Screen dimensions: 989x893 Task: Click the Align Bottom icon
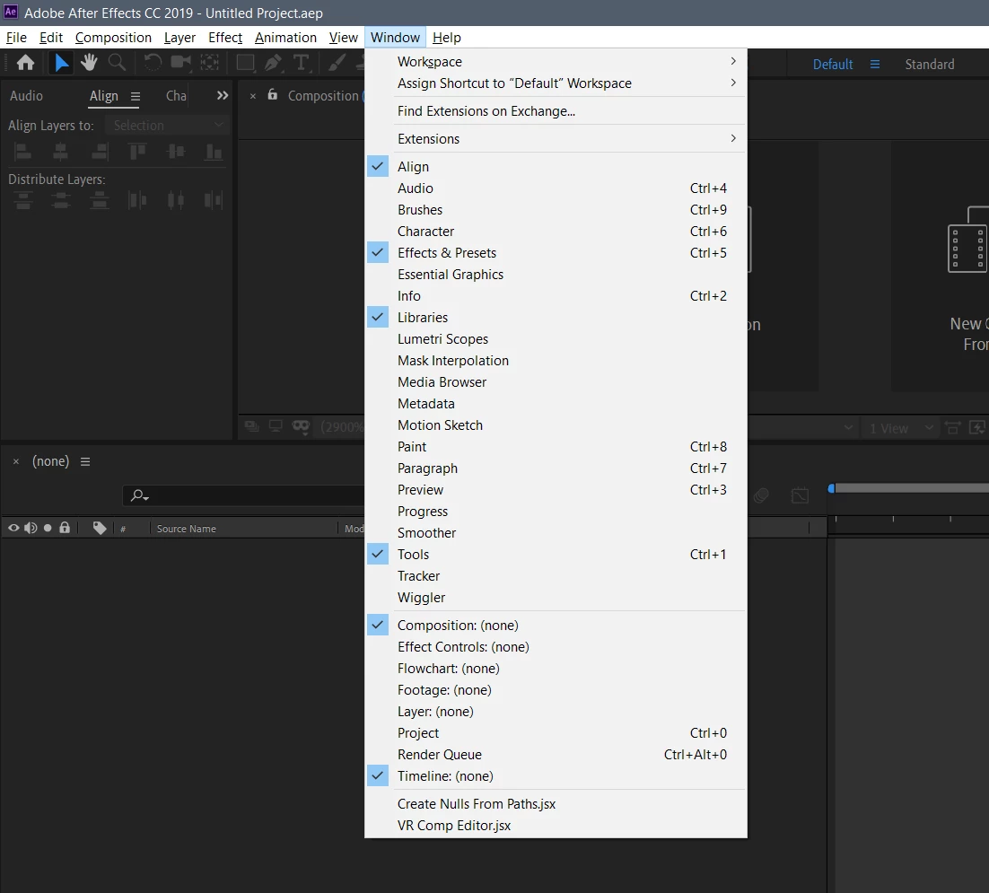[x=214, y=152]
